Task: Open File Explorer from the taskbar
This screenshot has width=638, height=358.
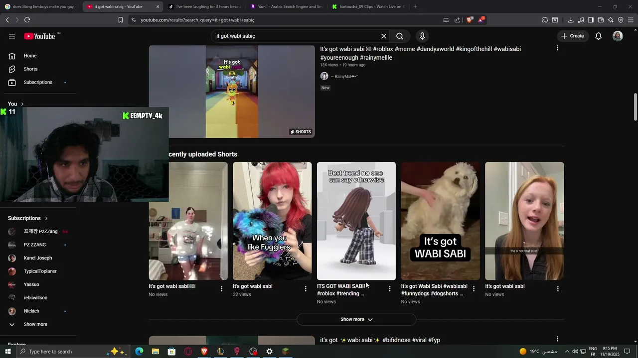Action: 156,352
